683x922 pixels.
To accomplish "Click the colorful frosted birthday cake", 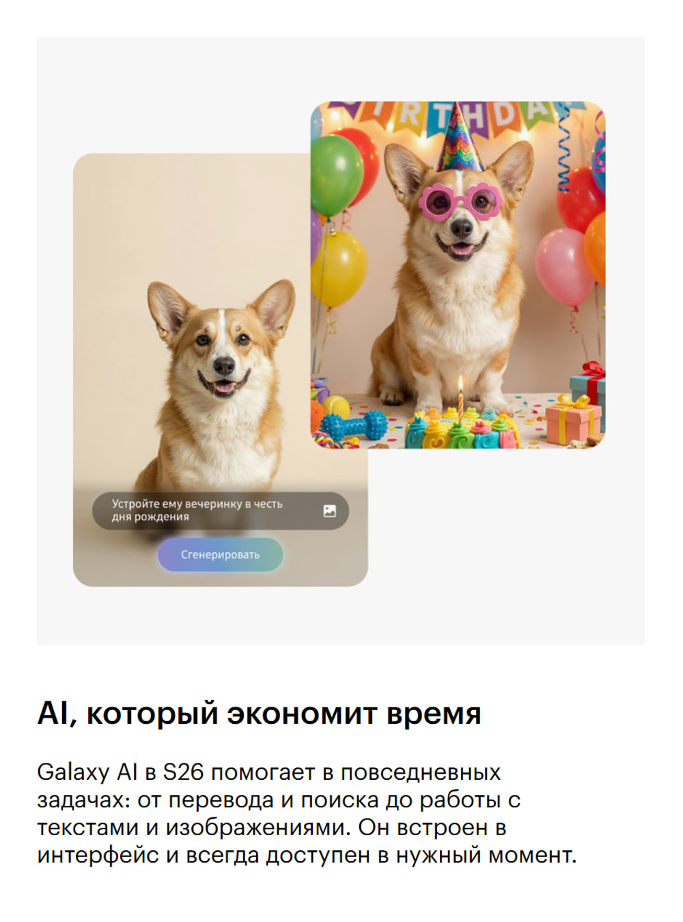I will point(461,431).
